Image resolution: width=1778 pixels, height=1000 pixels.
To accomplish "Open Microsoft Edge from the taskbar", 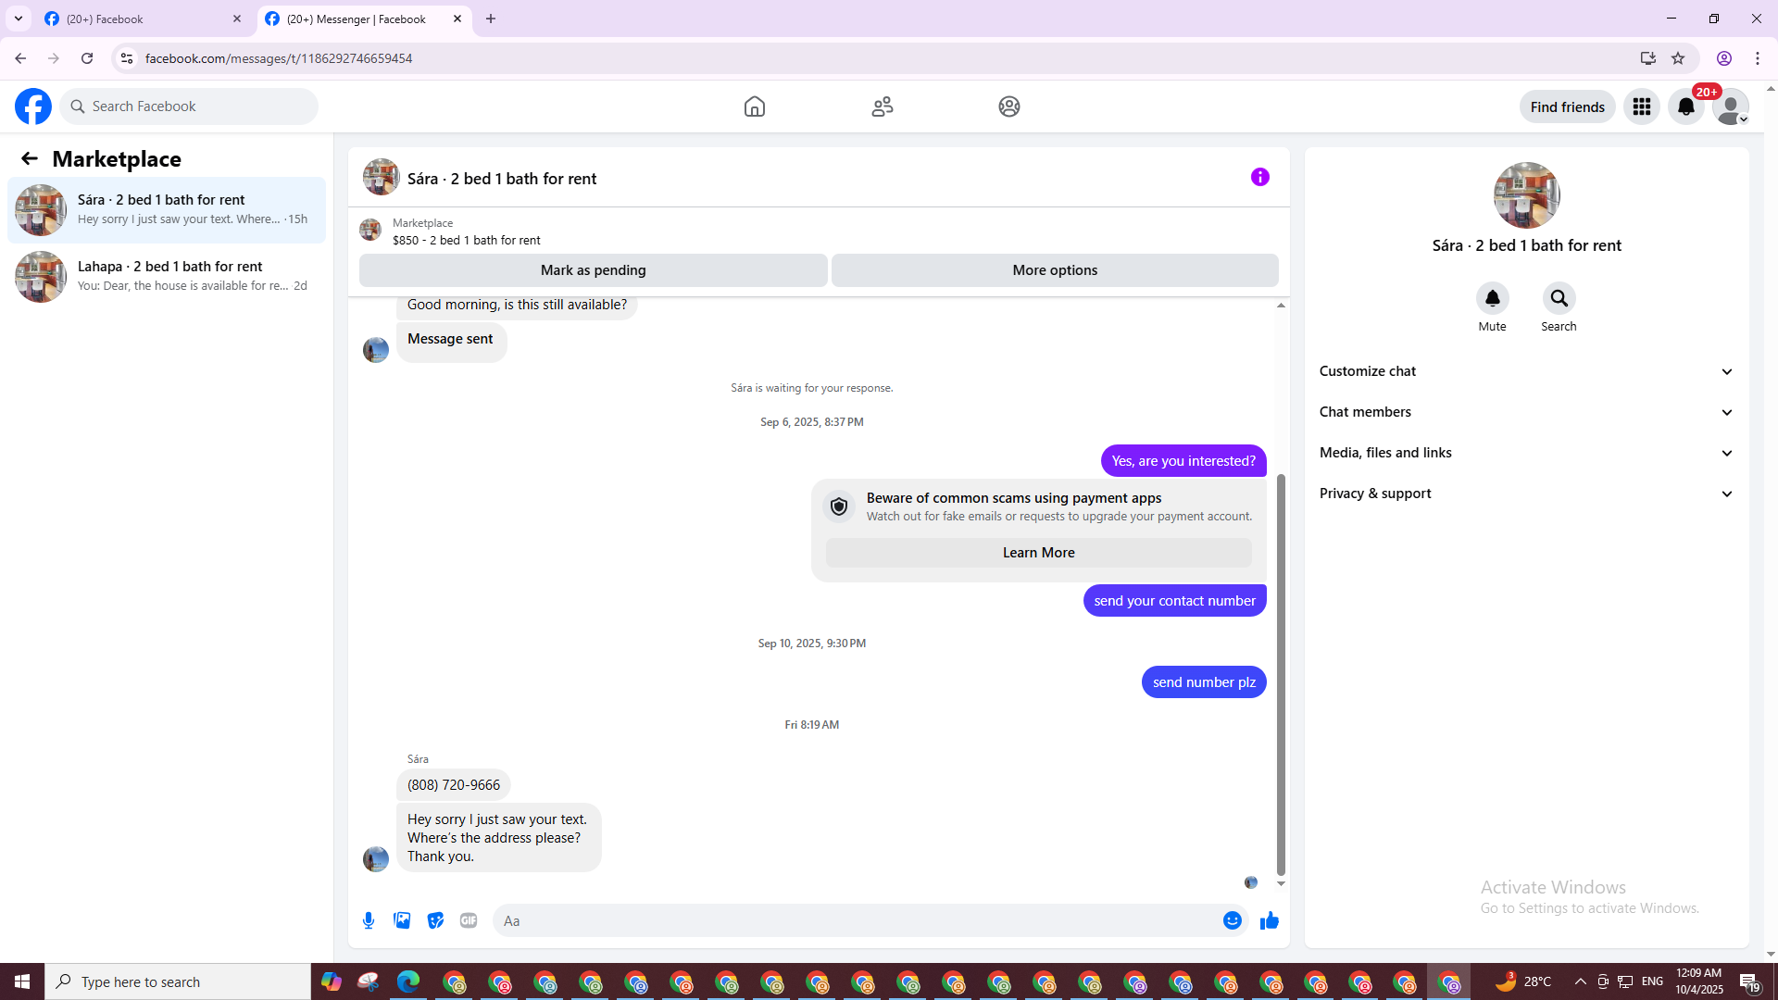I will tap(408, 981).
